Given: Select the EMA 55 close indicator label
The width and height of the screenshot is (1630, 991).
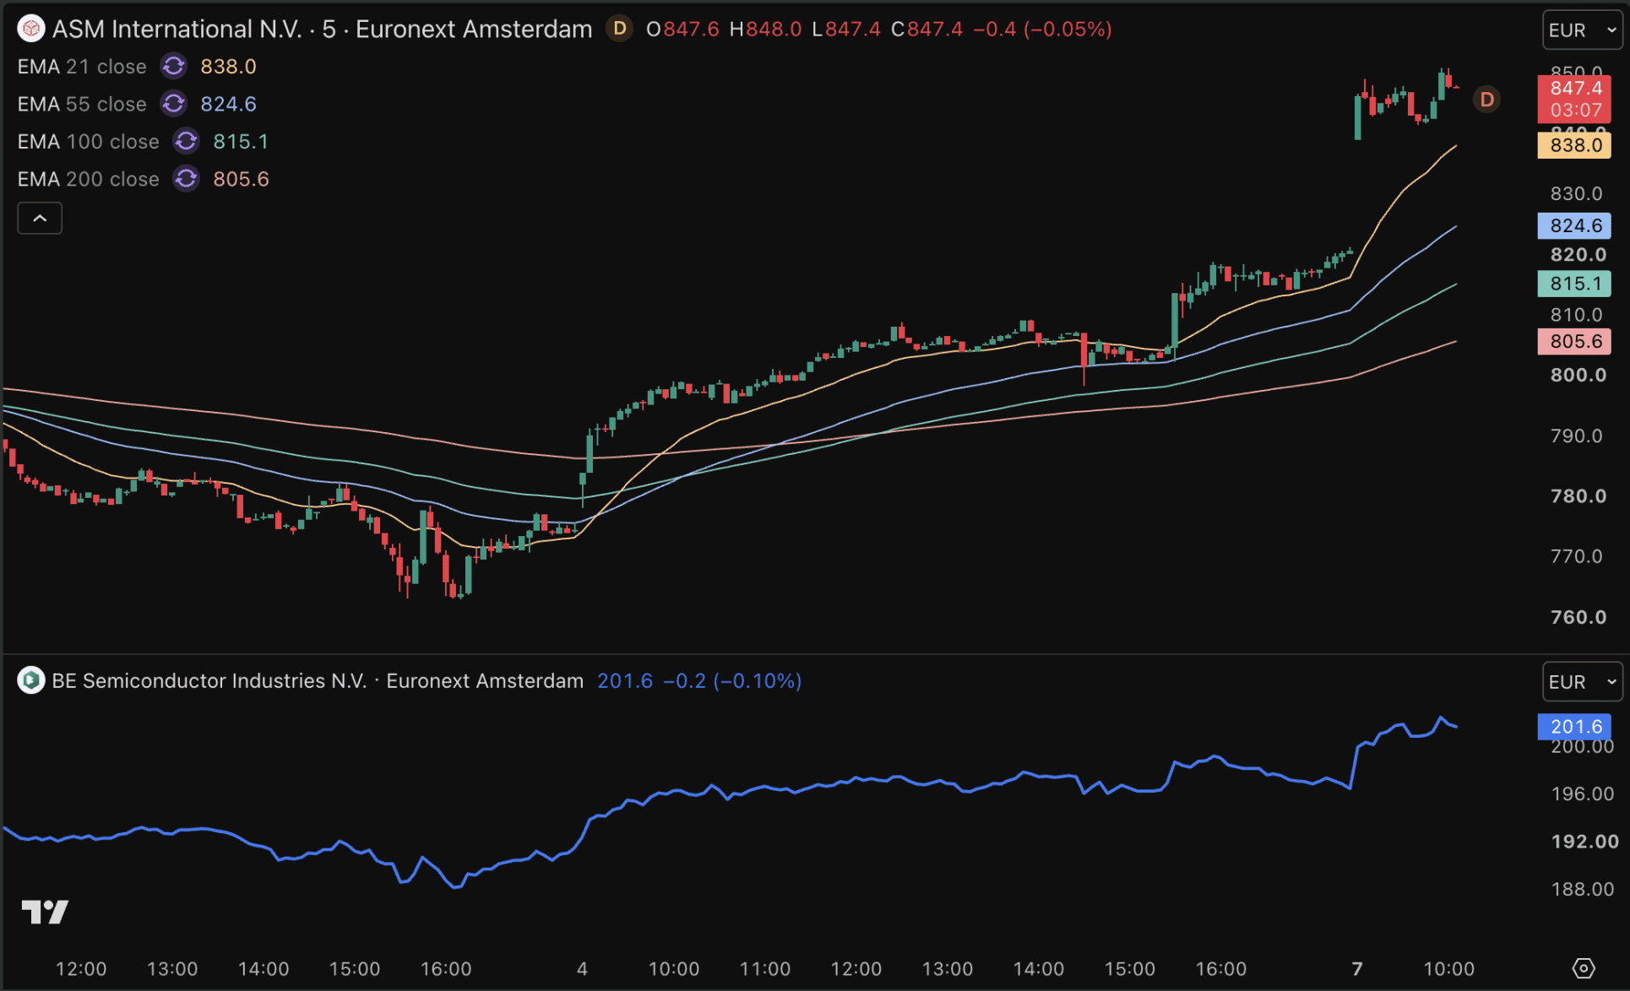Looking at the screenshot, I should 82,104.
